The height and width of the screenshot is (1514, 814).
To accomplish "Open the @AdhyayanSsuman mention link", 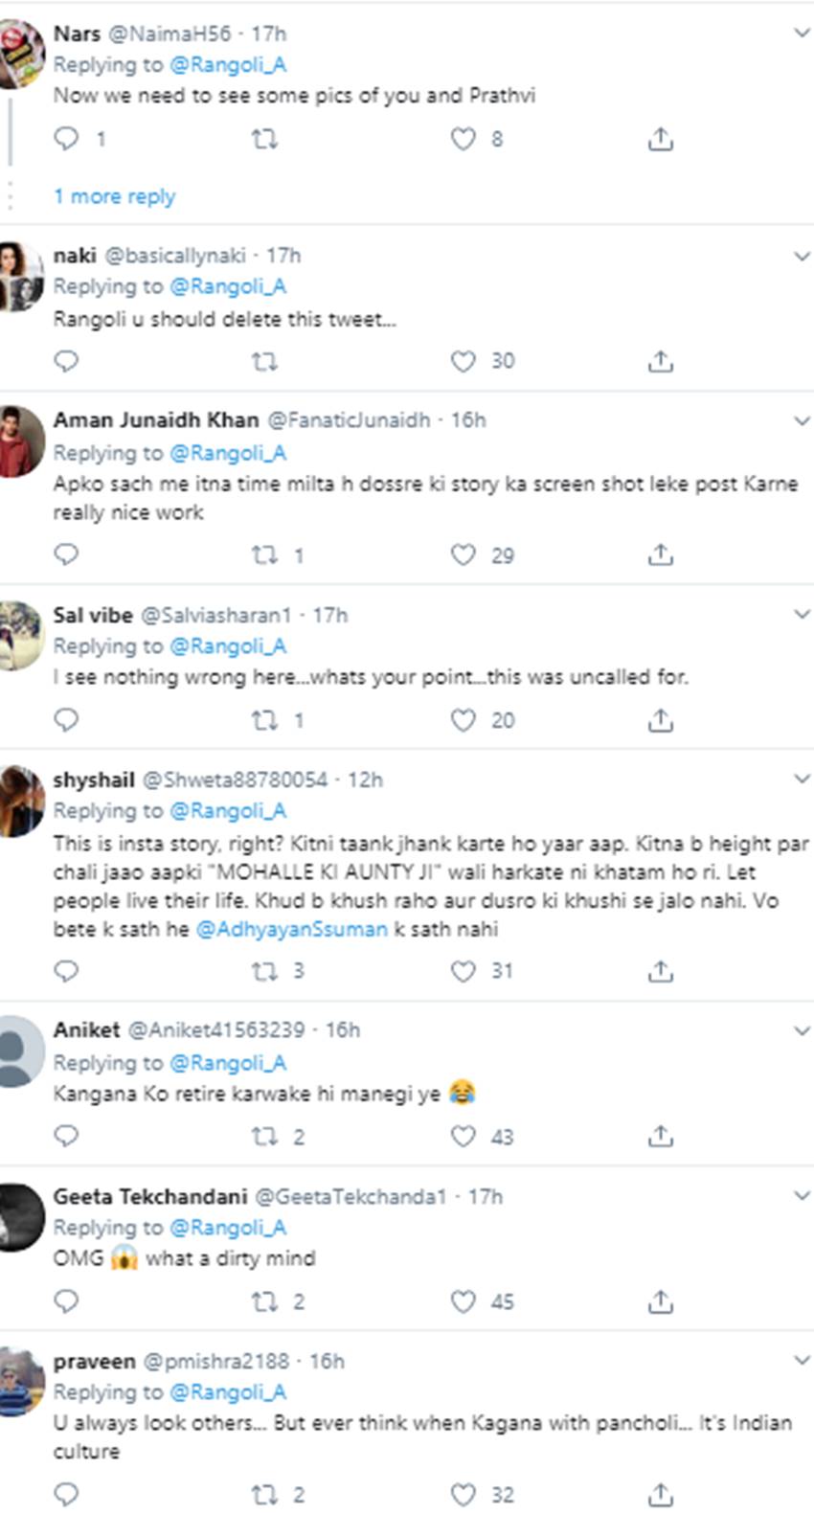I will [291, 929].
